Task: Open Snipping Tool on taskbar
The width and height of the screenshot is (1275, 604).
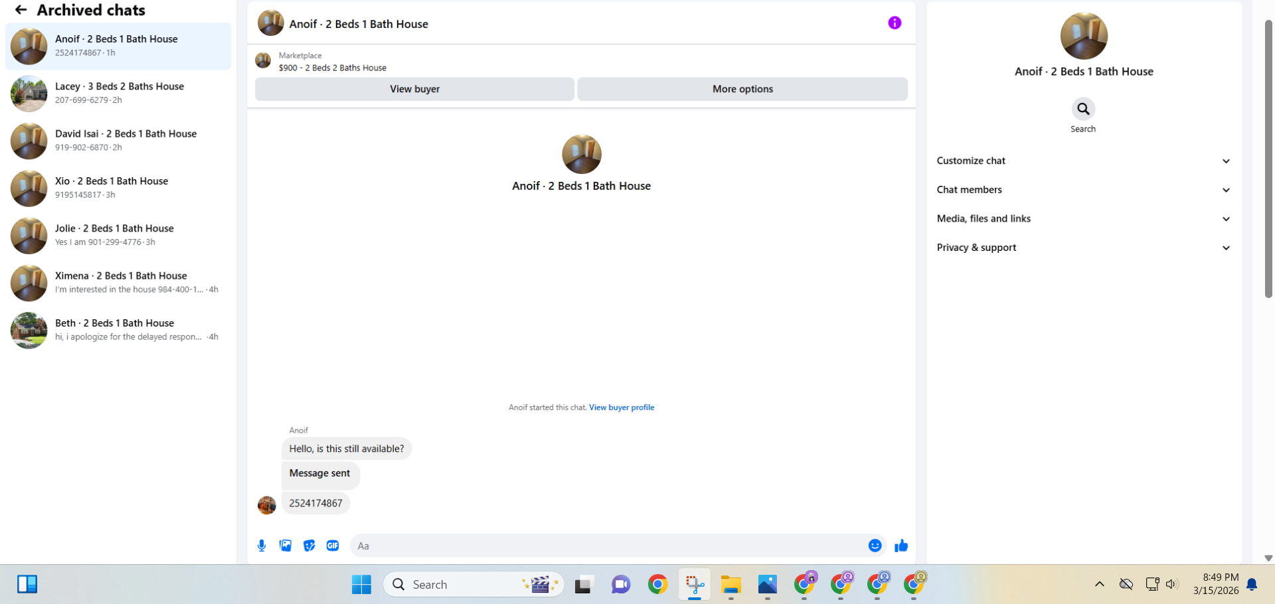Action: pyautogui.click(x=695, y=585)
